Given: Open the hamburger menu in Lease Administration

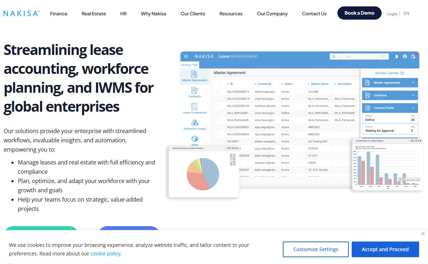Looking at the screenshot, I should [186, 56].
